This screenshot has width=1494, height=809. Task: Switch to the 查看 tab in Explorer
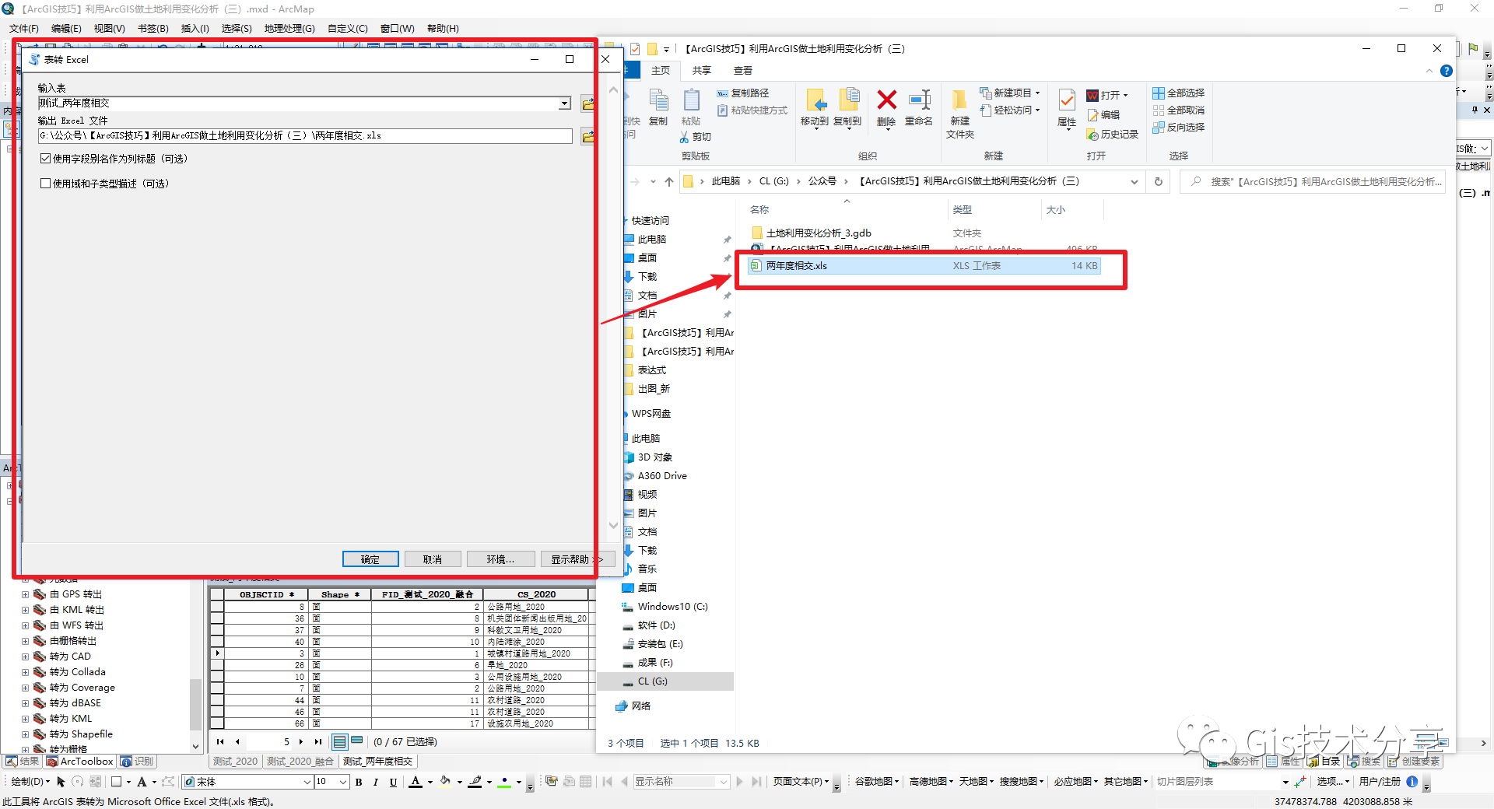pyautogui.click(x=743, y=71)
